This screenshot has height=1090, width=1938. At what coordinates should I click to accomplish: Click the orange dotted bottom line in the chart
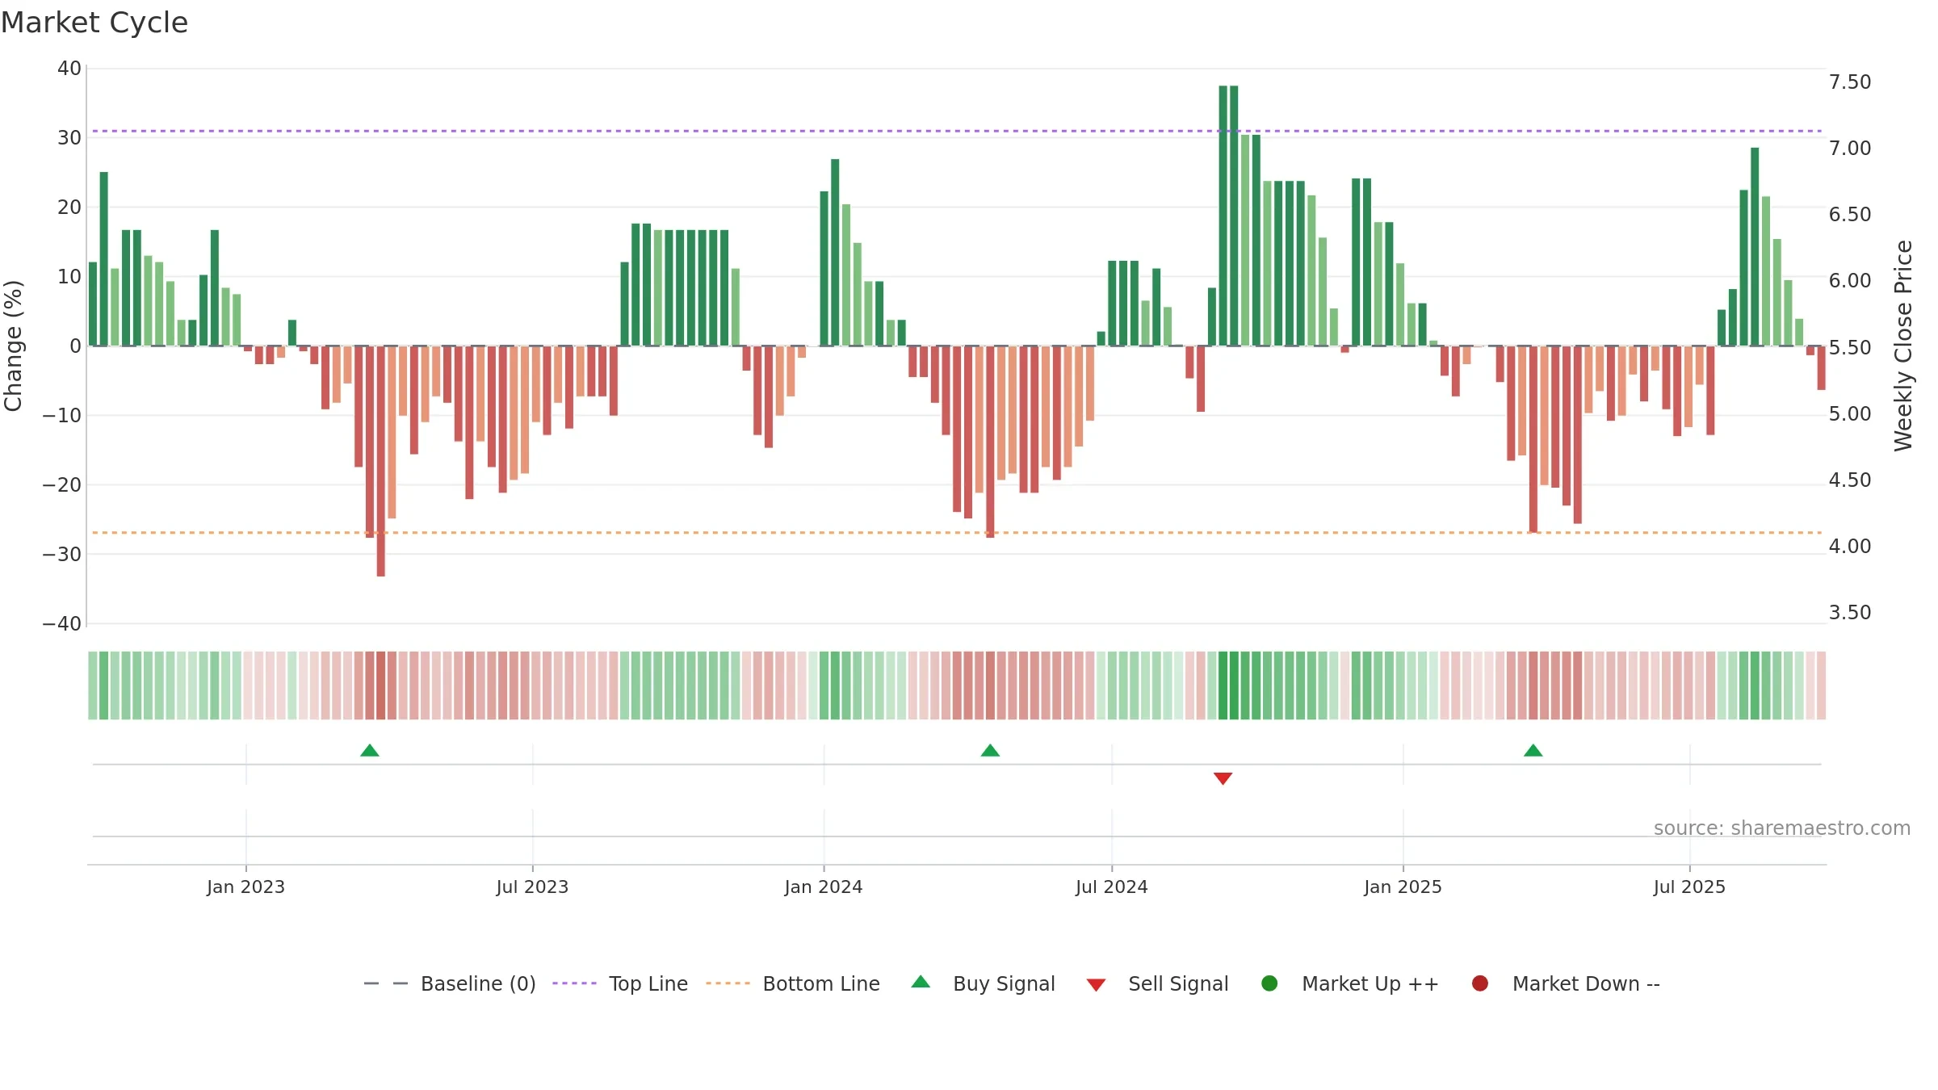pyautogui.click(x=957, y=533)
